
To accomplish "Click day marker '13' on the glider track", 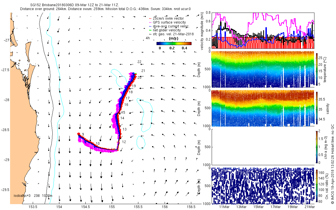I will pyautogui.click(x=125, y=129).
